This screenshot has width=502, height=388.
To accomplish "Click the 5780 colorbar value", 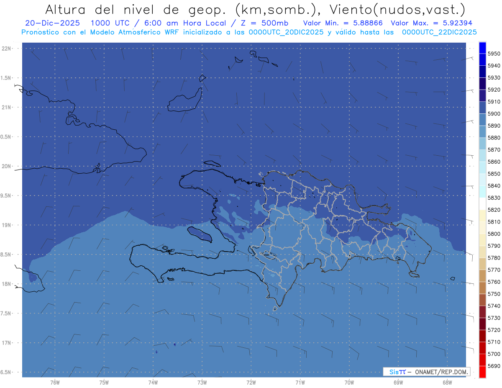I will [x=494, y=258].
